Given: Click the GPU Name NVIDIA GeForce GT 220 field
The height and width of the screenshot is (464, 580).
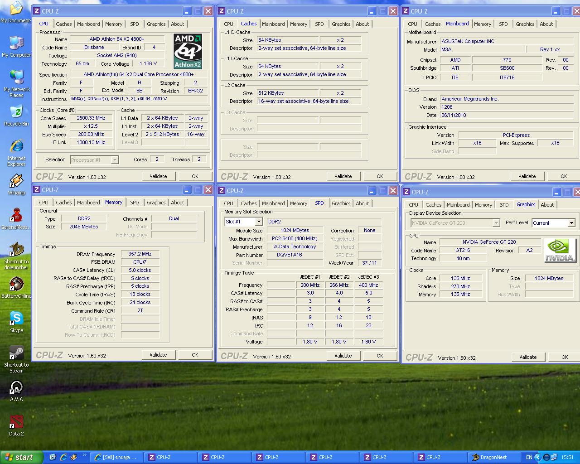Looking at the screenshot, I should tap(489, 242).
